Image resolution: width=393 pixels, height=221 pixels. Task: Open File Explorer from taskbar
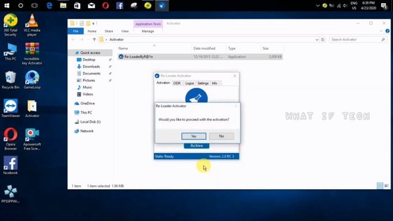pyautogui.click(x=63, y=6)
